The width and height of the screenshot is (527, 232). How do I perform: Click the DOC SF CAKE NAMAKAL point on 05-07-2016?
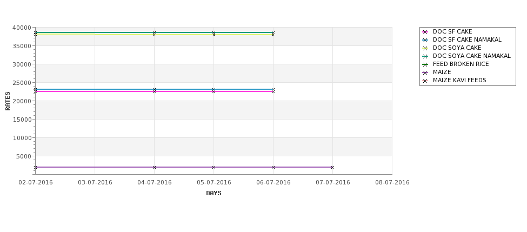click(x=214, y=89)
